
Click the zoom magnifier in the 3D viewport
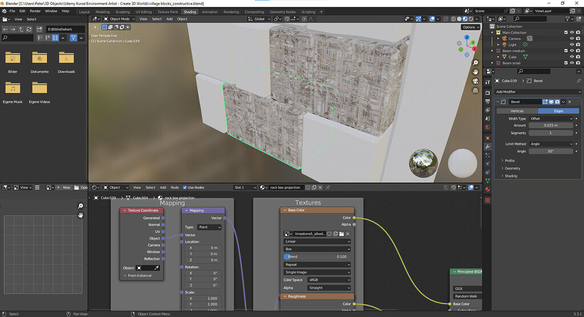click(x=475, y=63)
